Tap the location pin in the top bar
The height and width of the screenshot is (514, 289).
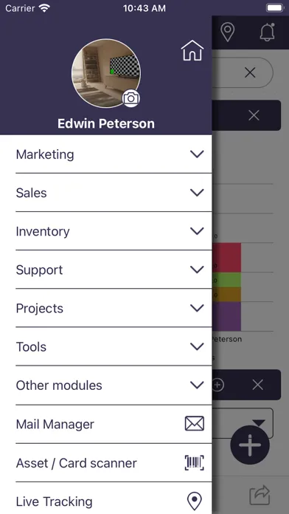(x=228, y=32)
